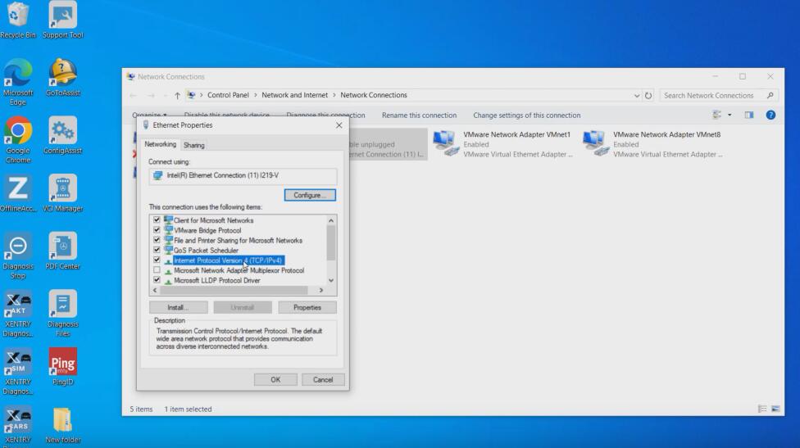Expand the Control Panel breadcrumb chevron
800x448 pixels.
pyautogui.click(x=255, y=95)
